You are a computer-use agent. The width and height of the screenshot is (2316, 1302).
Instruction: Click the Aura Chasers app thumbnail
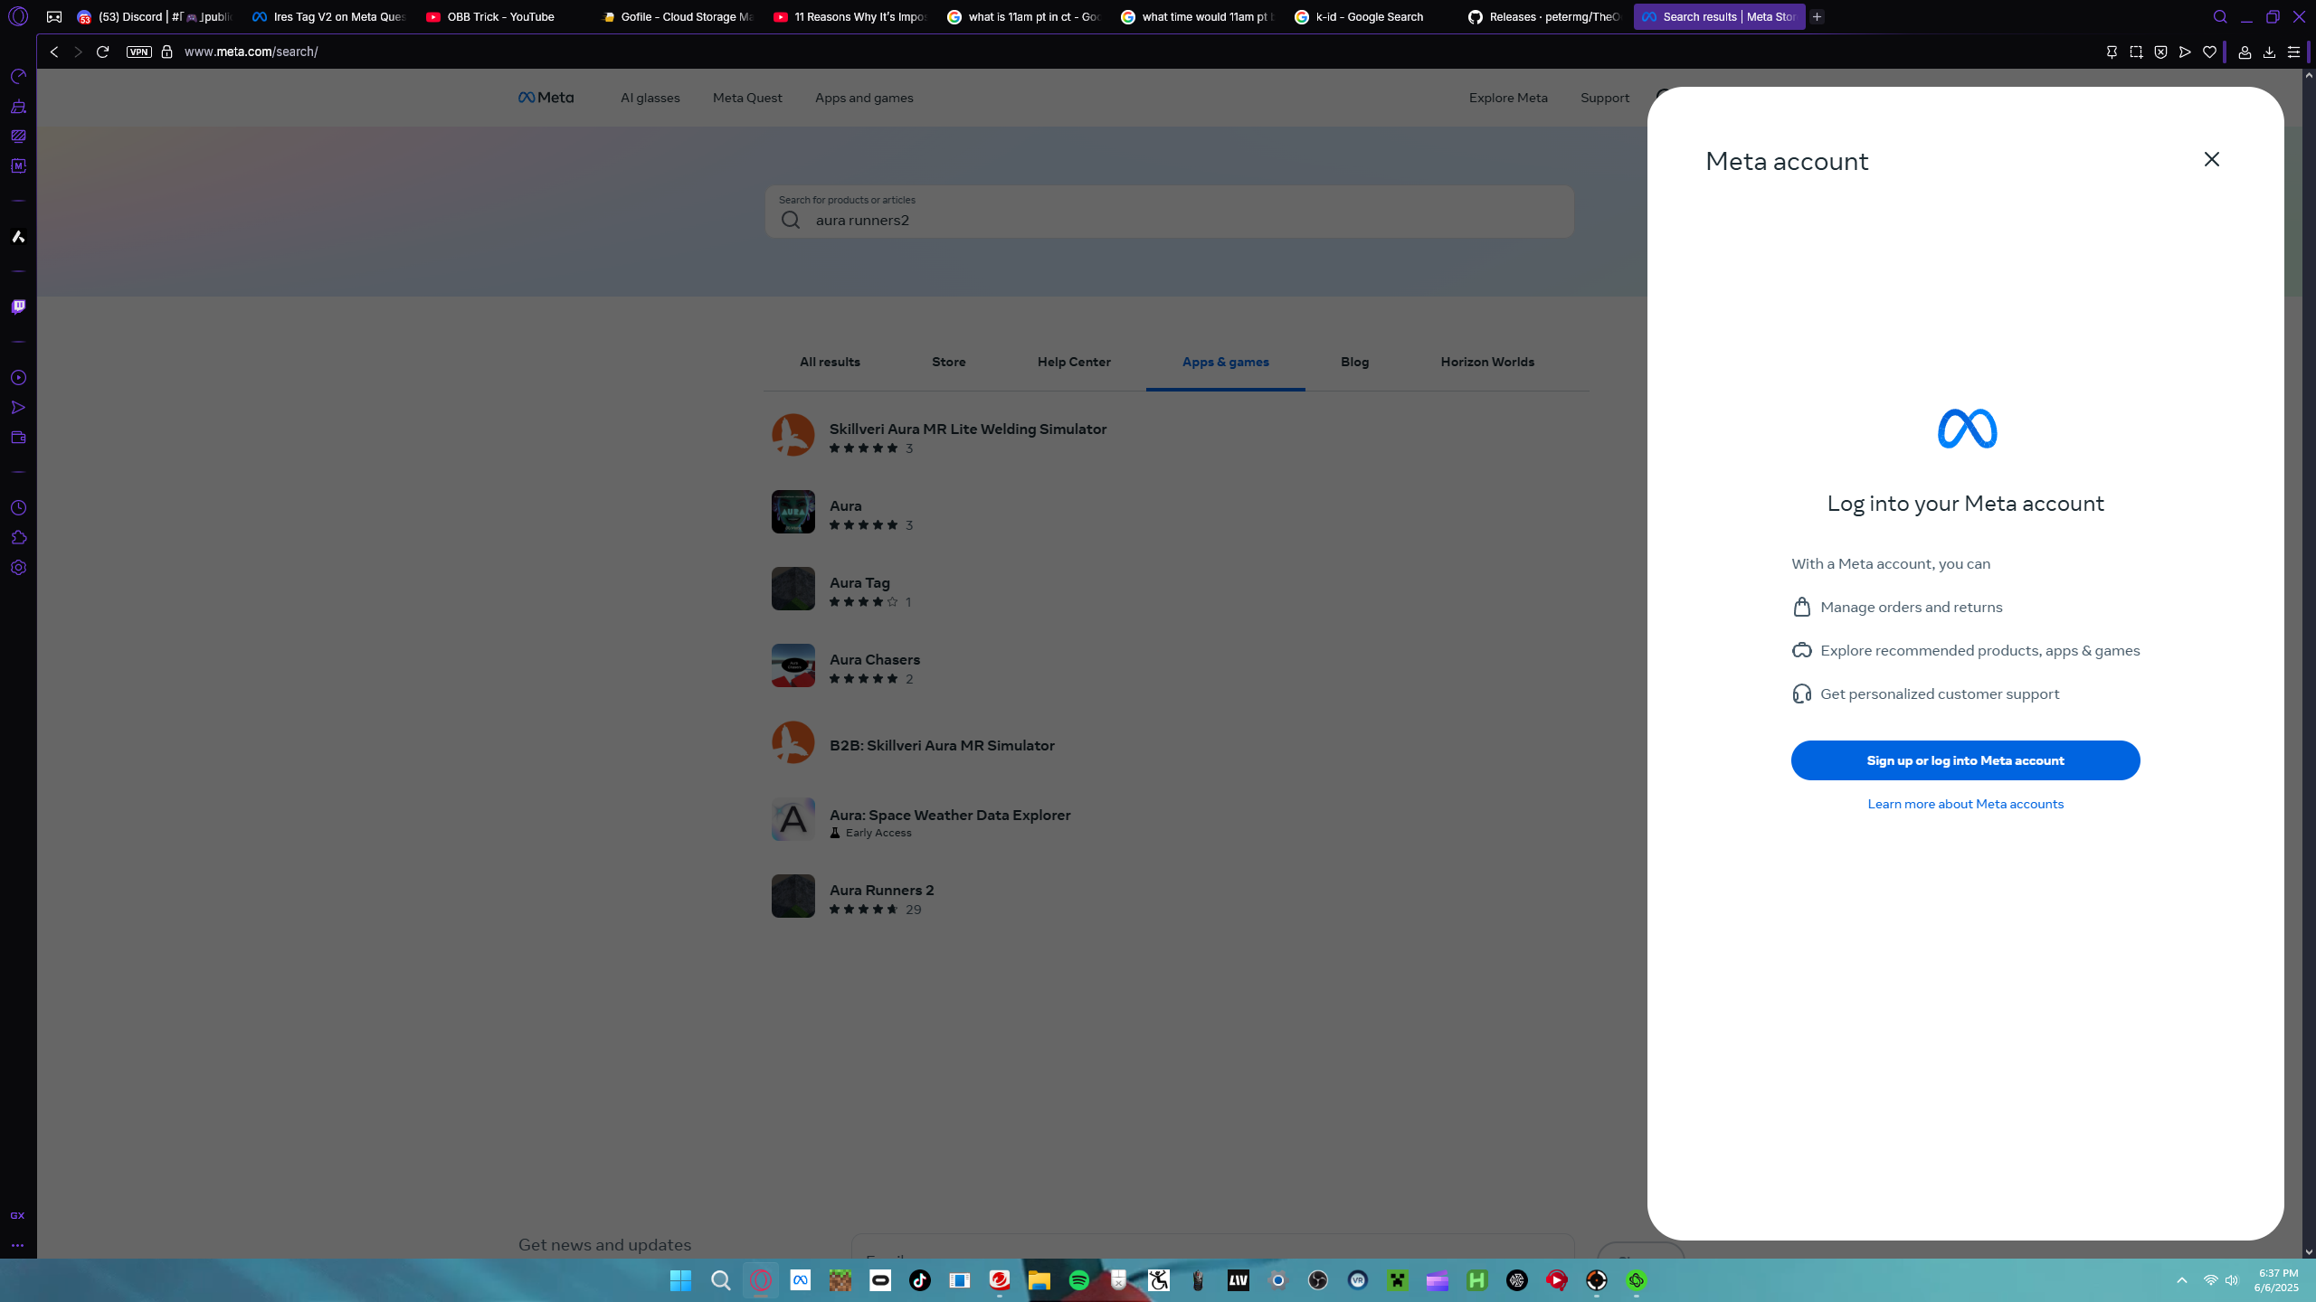pos(793,665)
